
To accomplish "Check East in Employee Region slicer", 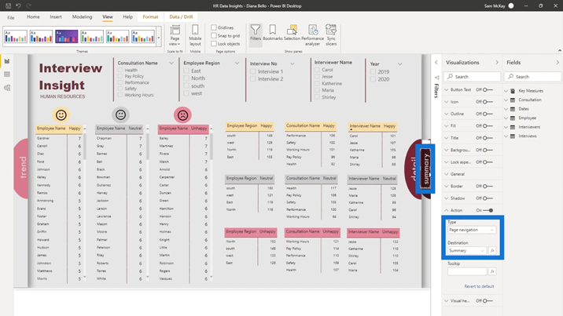I will pyautogui.click(x=186, y=71).
